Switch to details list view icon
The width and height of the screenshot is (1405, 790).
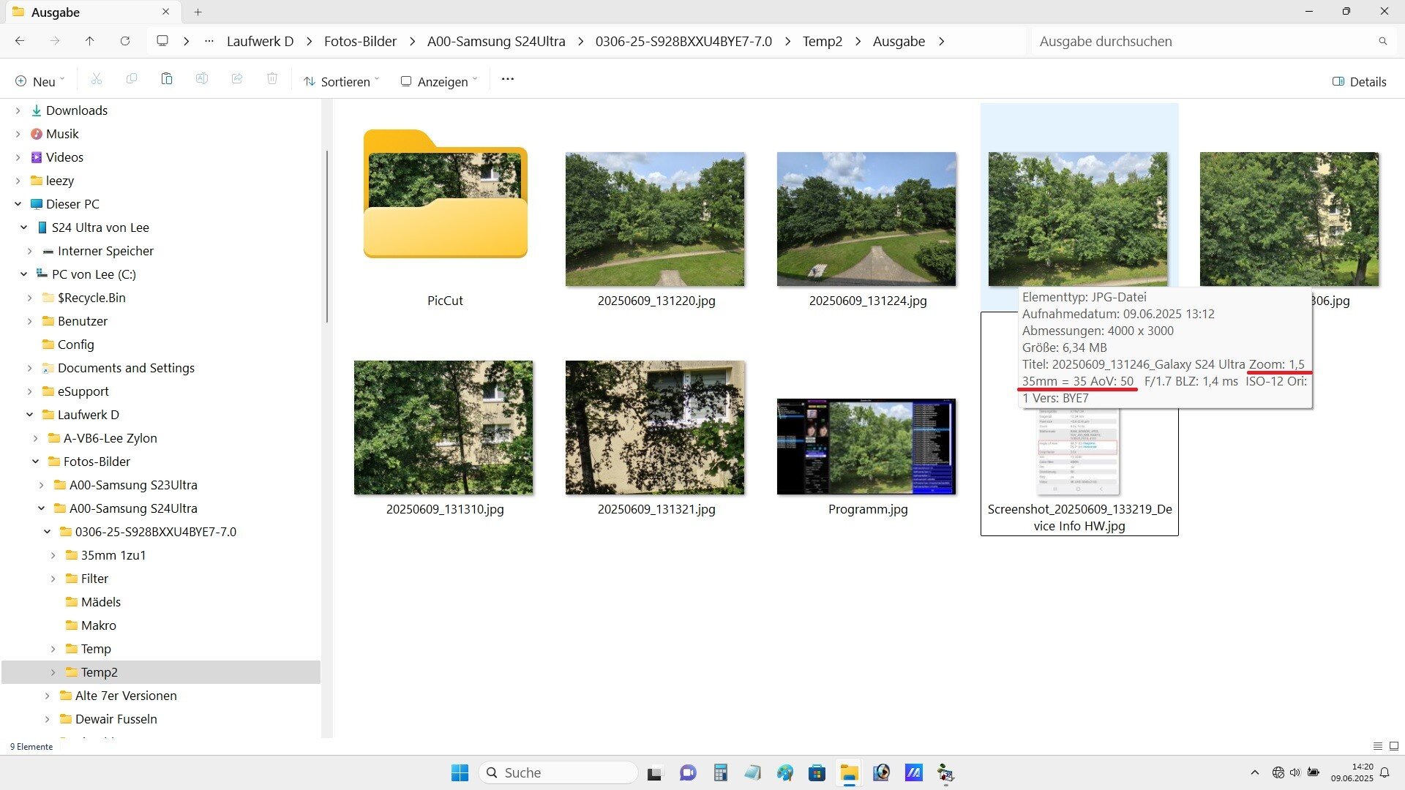tap(1377, 746)
